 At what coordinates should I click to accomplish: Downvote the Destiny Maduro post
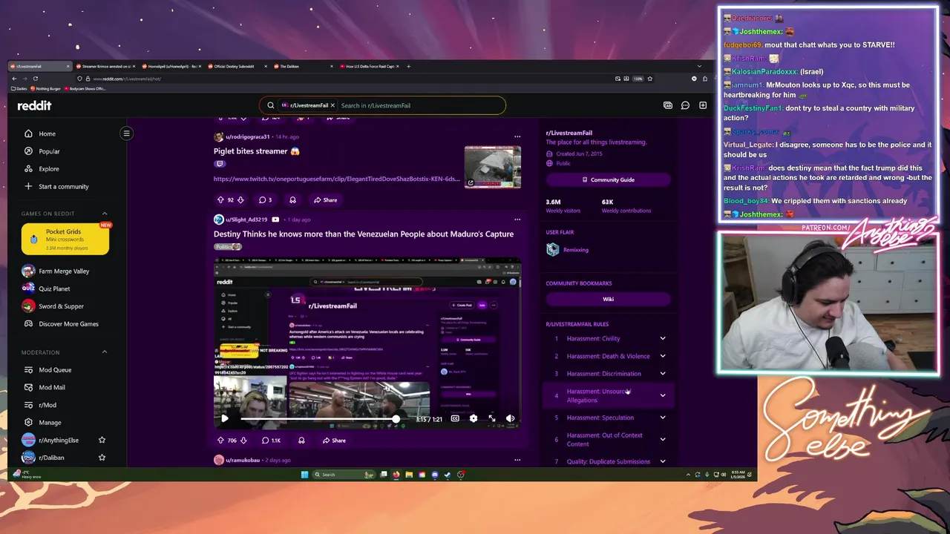(x=243, y=441)
